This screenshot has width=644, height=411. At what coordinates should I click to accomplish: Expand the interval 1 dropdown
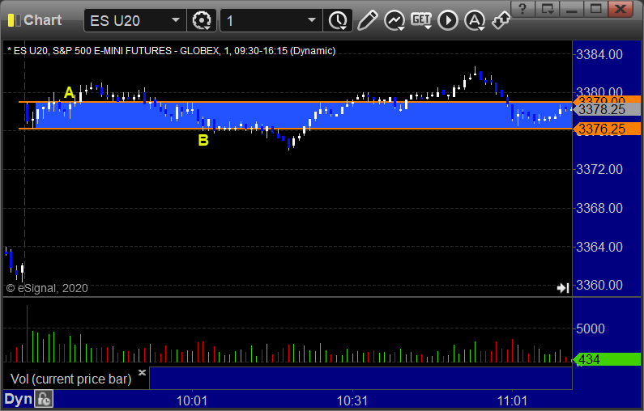coord(312,20)
